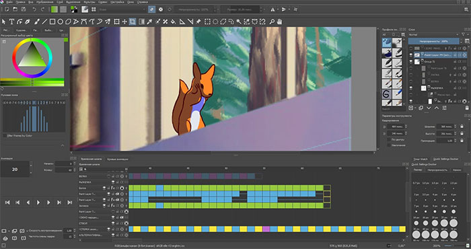Play the animation
Screen dimensions: 471x249
pos(38,203)
